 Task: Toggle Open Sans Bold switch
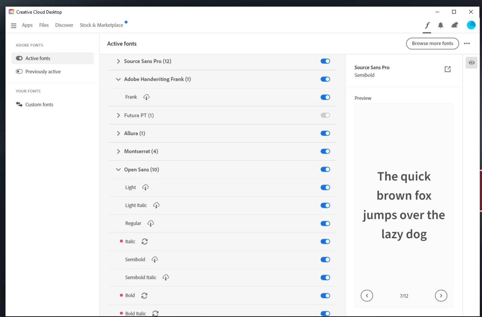(325, 296)
